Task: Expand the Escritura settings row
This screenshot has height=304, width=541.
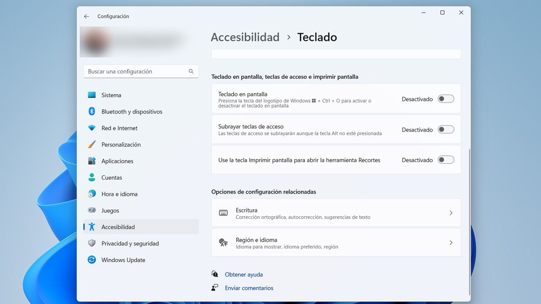Action: (x=451, y=213)
